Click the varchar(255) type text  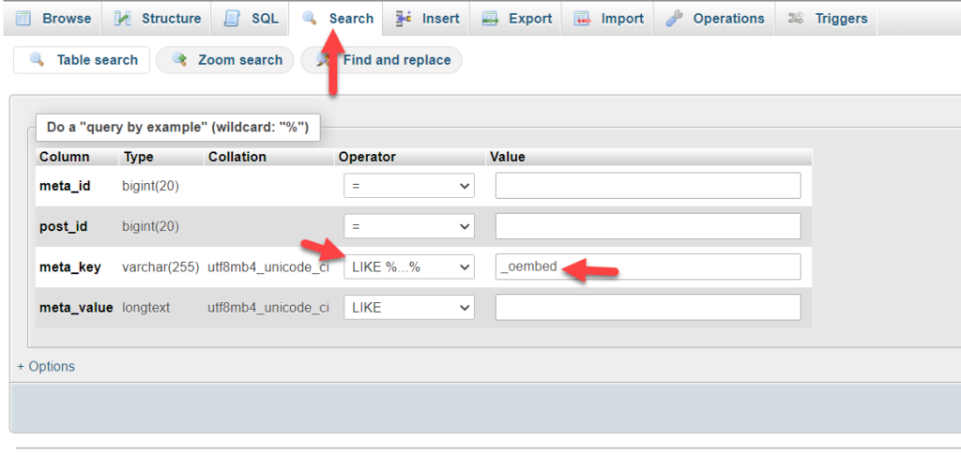(x=160, y=267)
